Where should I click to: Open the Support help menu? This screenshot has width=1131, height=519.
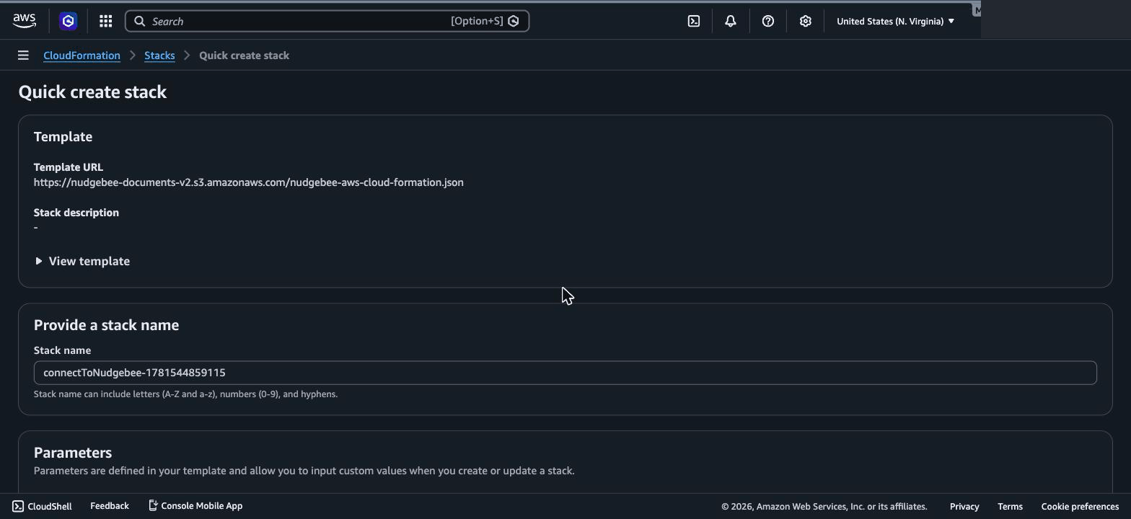click(767, 21)
